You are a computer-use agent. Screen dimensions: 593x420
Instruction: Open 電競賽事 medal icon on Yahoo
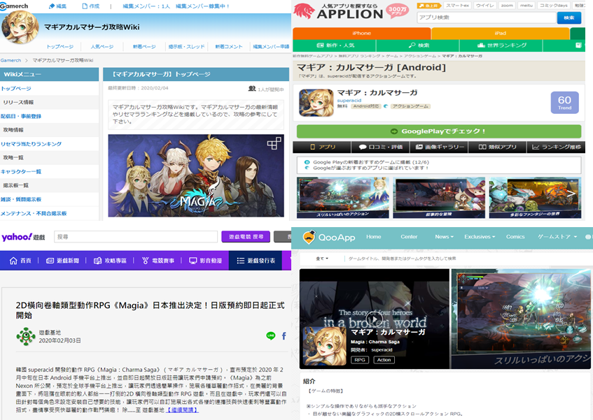[145, 261]
